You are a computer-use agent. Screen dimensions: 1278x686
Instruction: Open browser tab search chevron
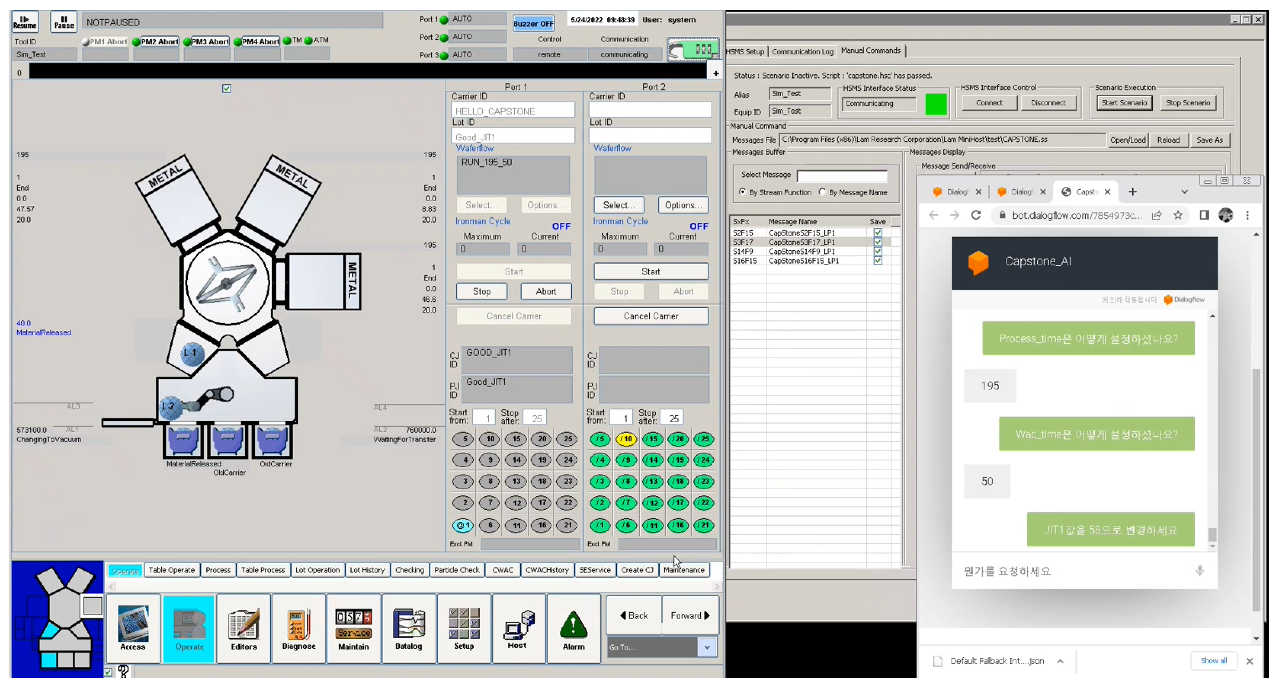pos(1184,192)
